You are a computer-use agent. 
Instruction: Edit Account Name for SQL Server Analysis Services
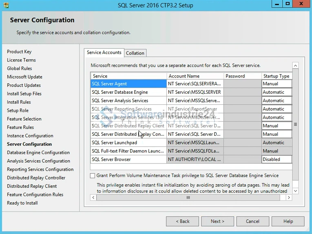pyautogui.click(x=195, y=101)
